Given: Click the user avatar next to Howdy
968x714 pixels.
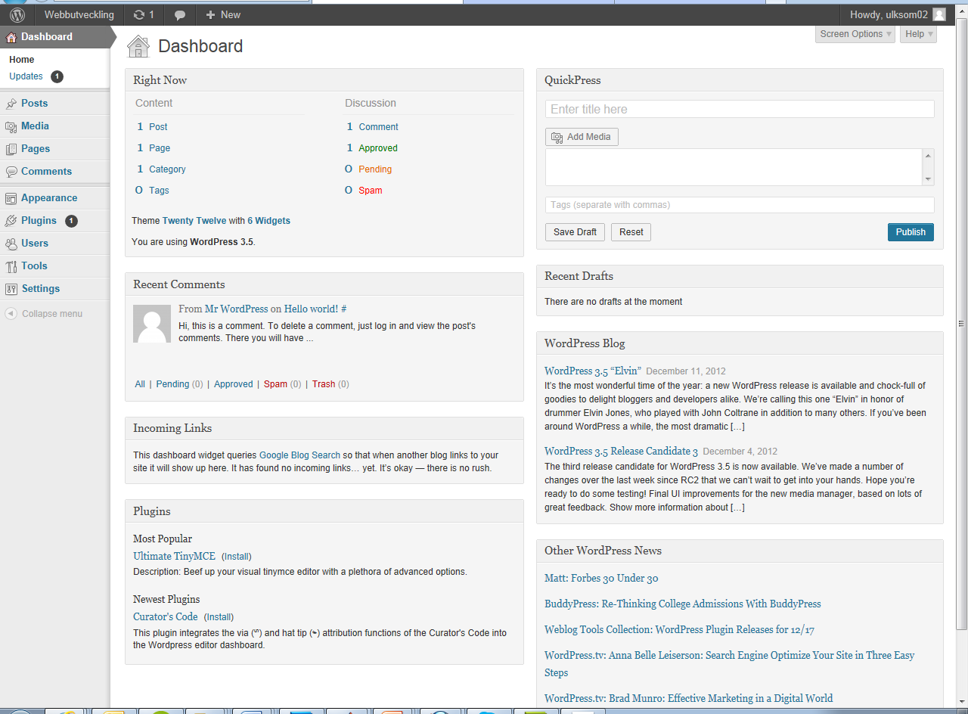Looking at the screenshot, I should coord(939,14).
